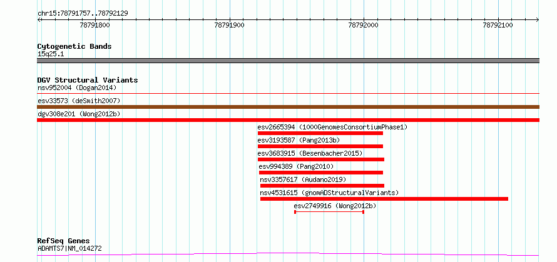Click the 15q25.1 band label
Viewport: 557px width, 262px height.
pos(51,54)
